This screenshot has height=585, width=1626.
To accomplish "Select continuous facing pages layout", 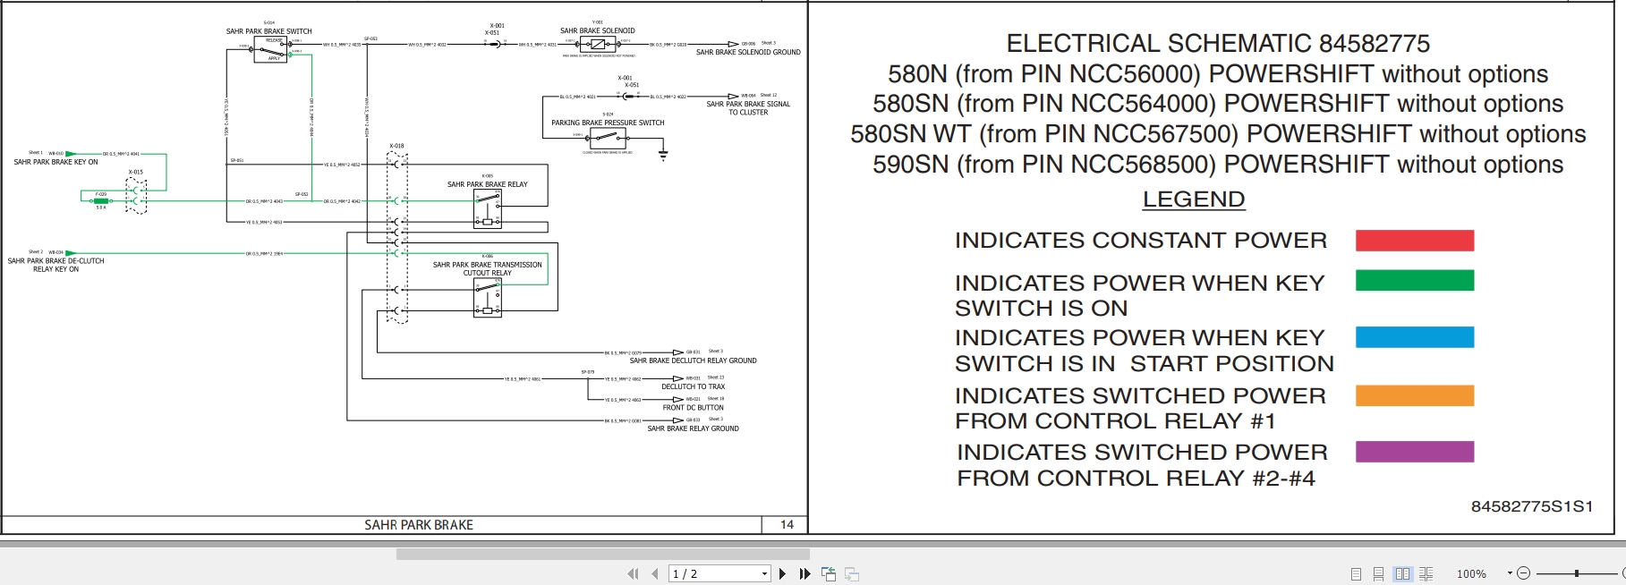I will click(1426, 574).
